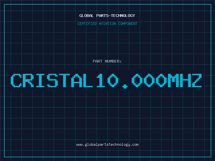Click the final letter Z of MHZ
This screenshot has height=161, width=215.
click(197, 80)
